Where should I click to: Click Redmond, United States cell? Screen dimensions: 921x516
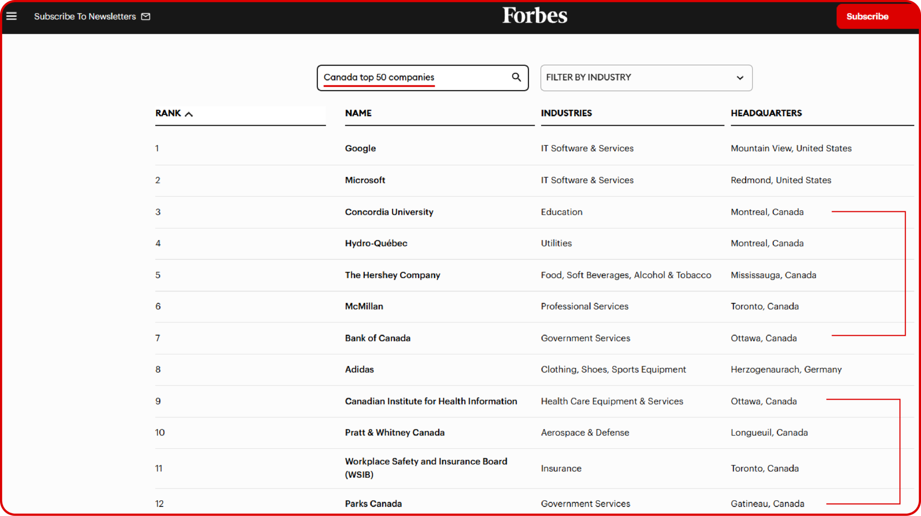click(781, 180)
